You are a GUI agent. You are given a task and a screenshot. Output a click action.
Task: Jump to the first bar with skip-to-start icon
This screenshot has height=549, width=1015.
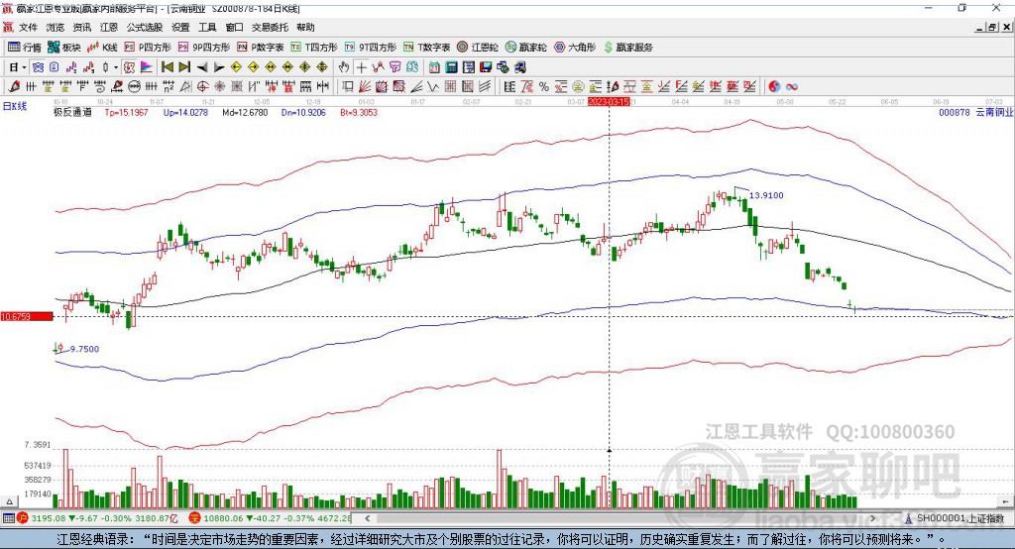(x=167, y=66)
